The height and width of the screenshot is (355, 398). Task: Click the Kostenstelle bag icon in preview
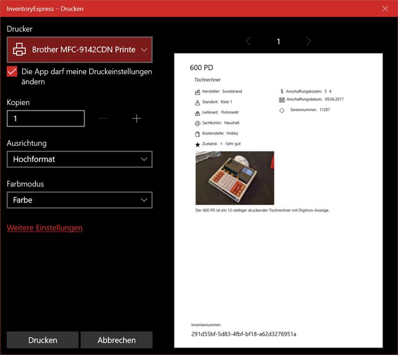coord(198,134)
